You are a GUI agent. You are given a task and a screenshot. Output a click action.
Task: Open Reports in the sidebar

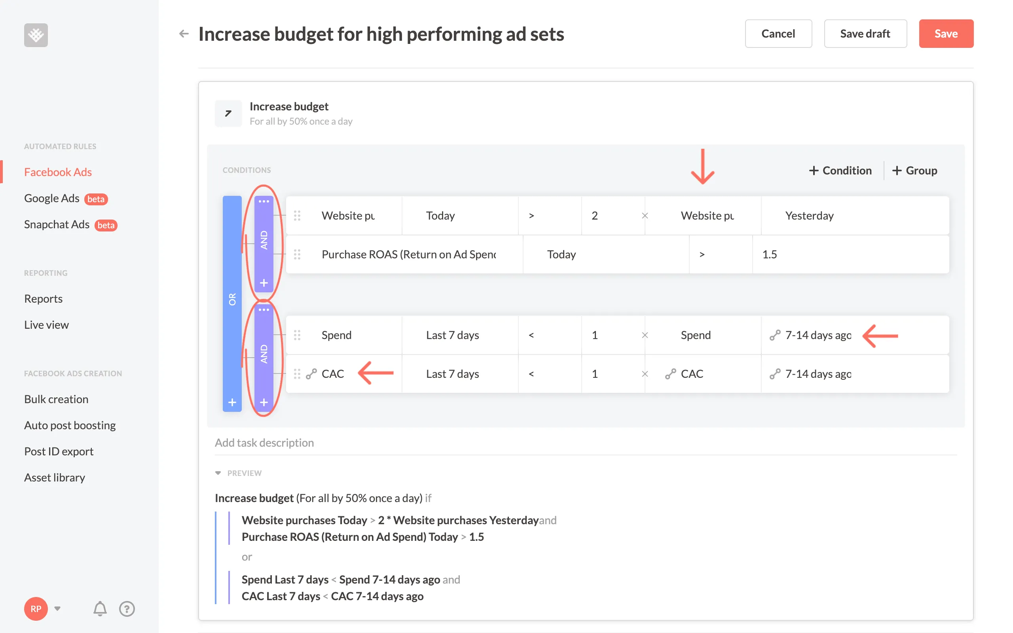(x=43, y=298)
